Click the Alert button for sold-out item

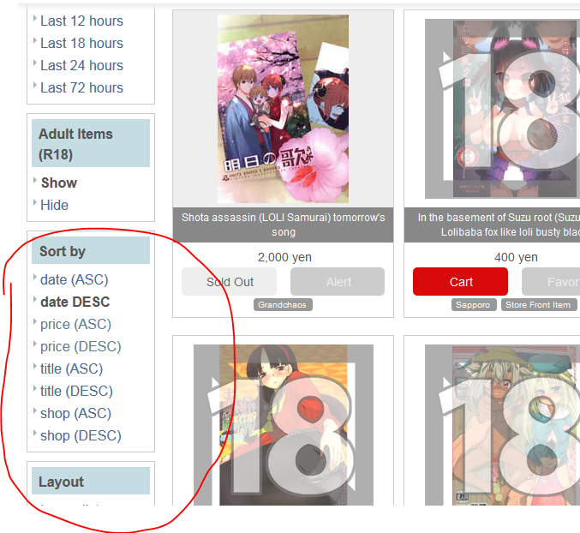338,281
